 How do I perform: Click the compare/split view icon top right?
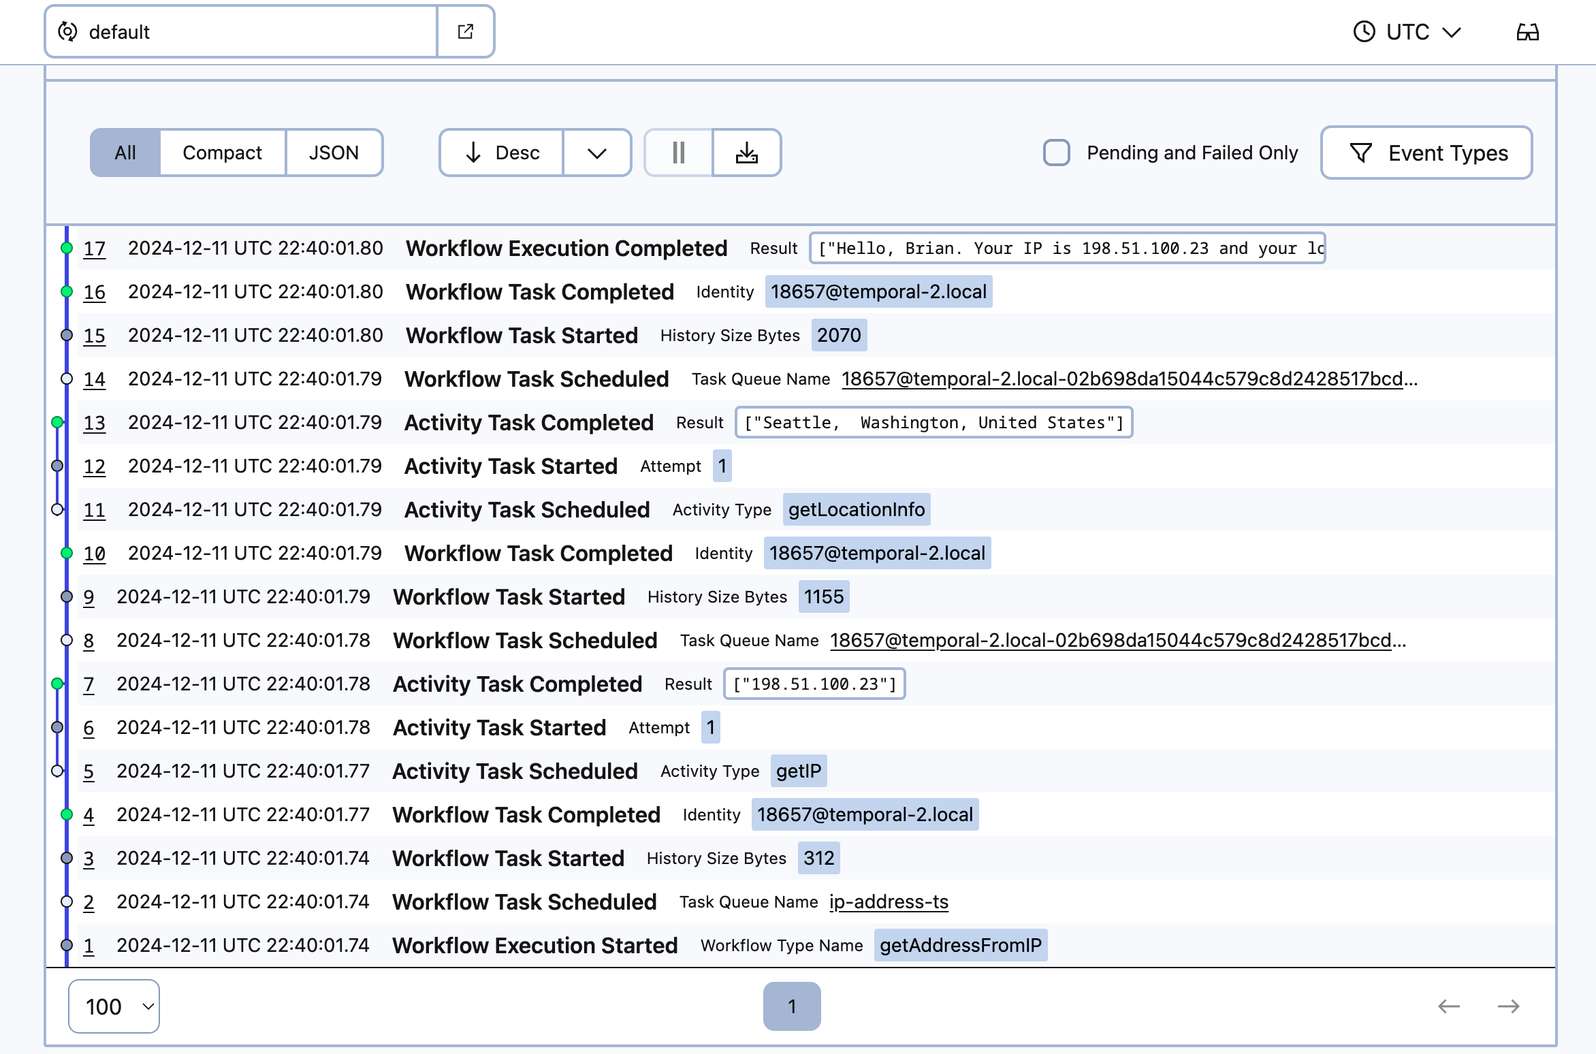pos(1528,32)
